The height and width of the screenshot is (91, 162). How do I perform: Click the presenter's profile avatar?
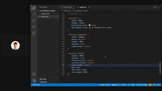coord(15,45)
